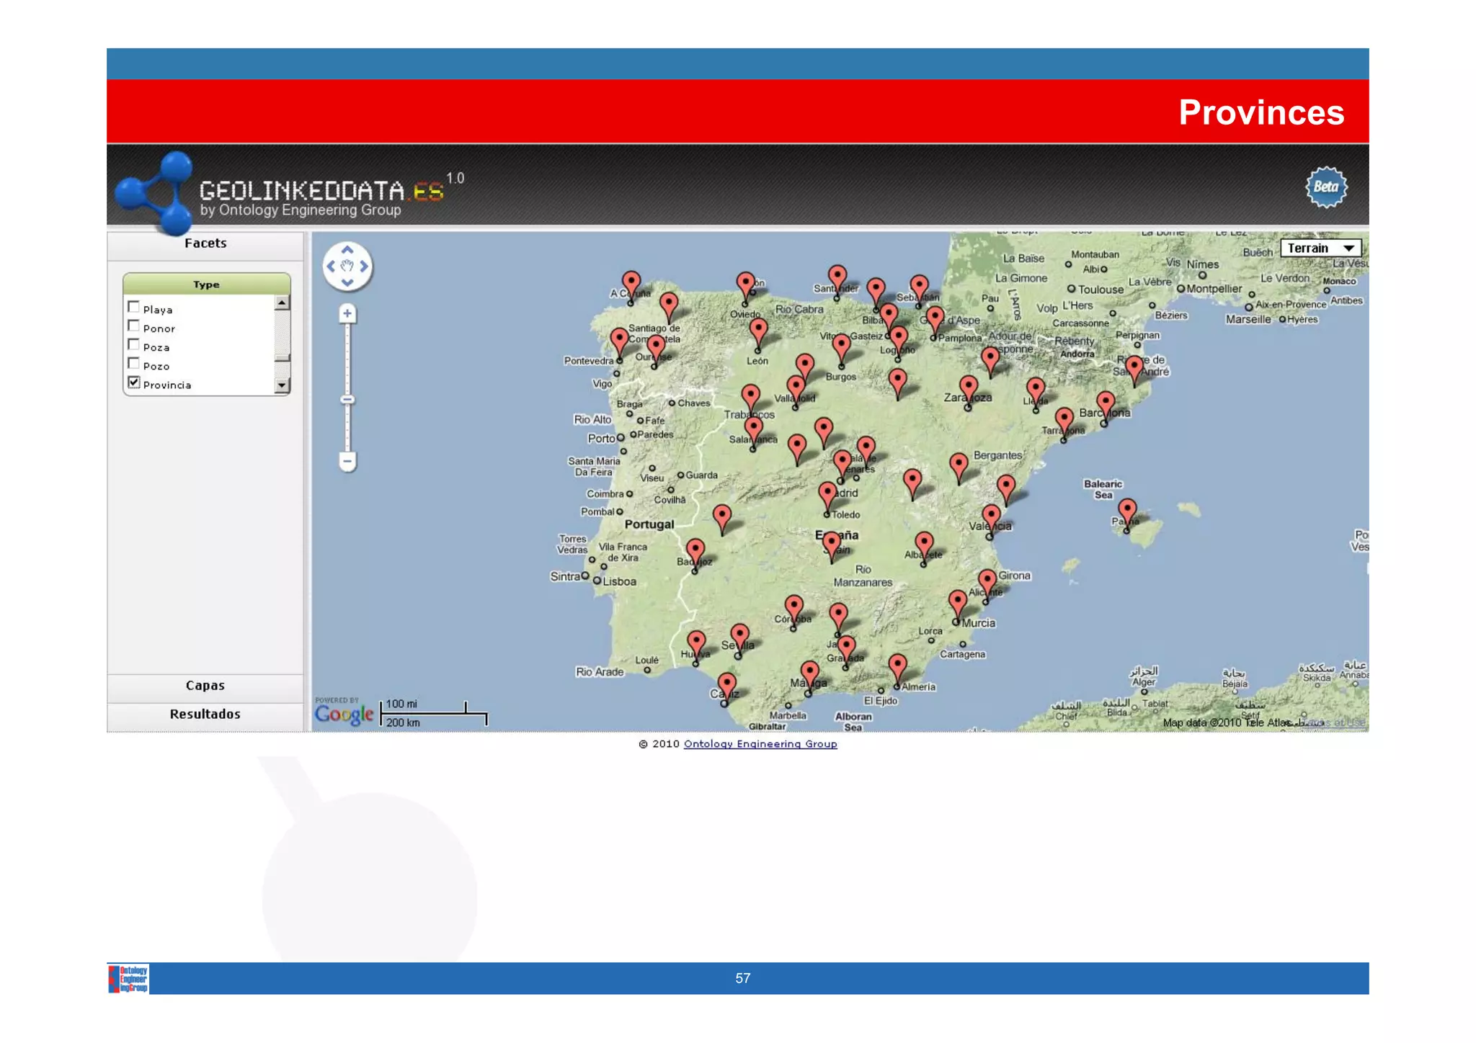Screen dimensions: 1476x1043
Task: Open the Terrain map type dropdown
Action: tap(1321, 249)
